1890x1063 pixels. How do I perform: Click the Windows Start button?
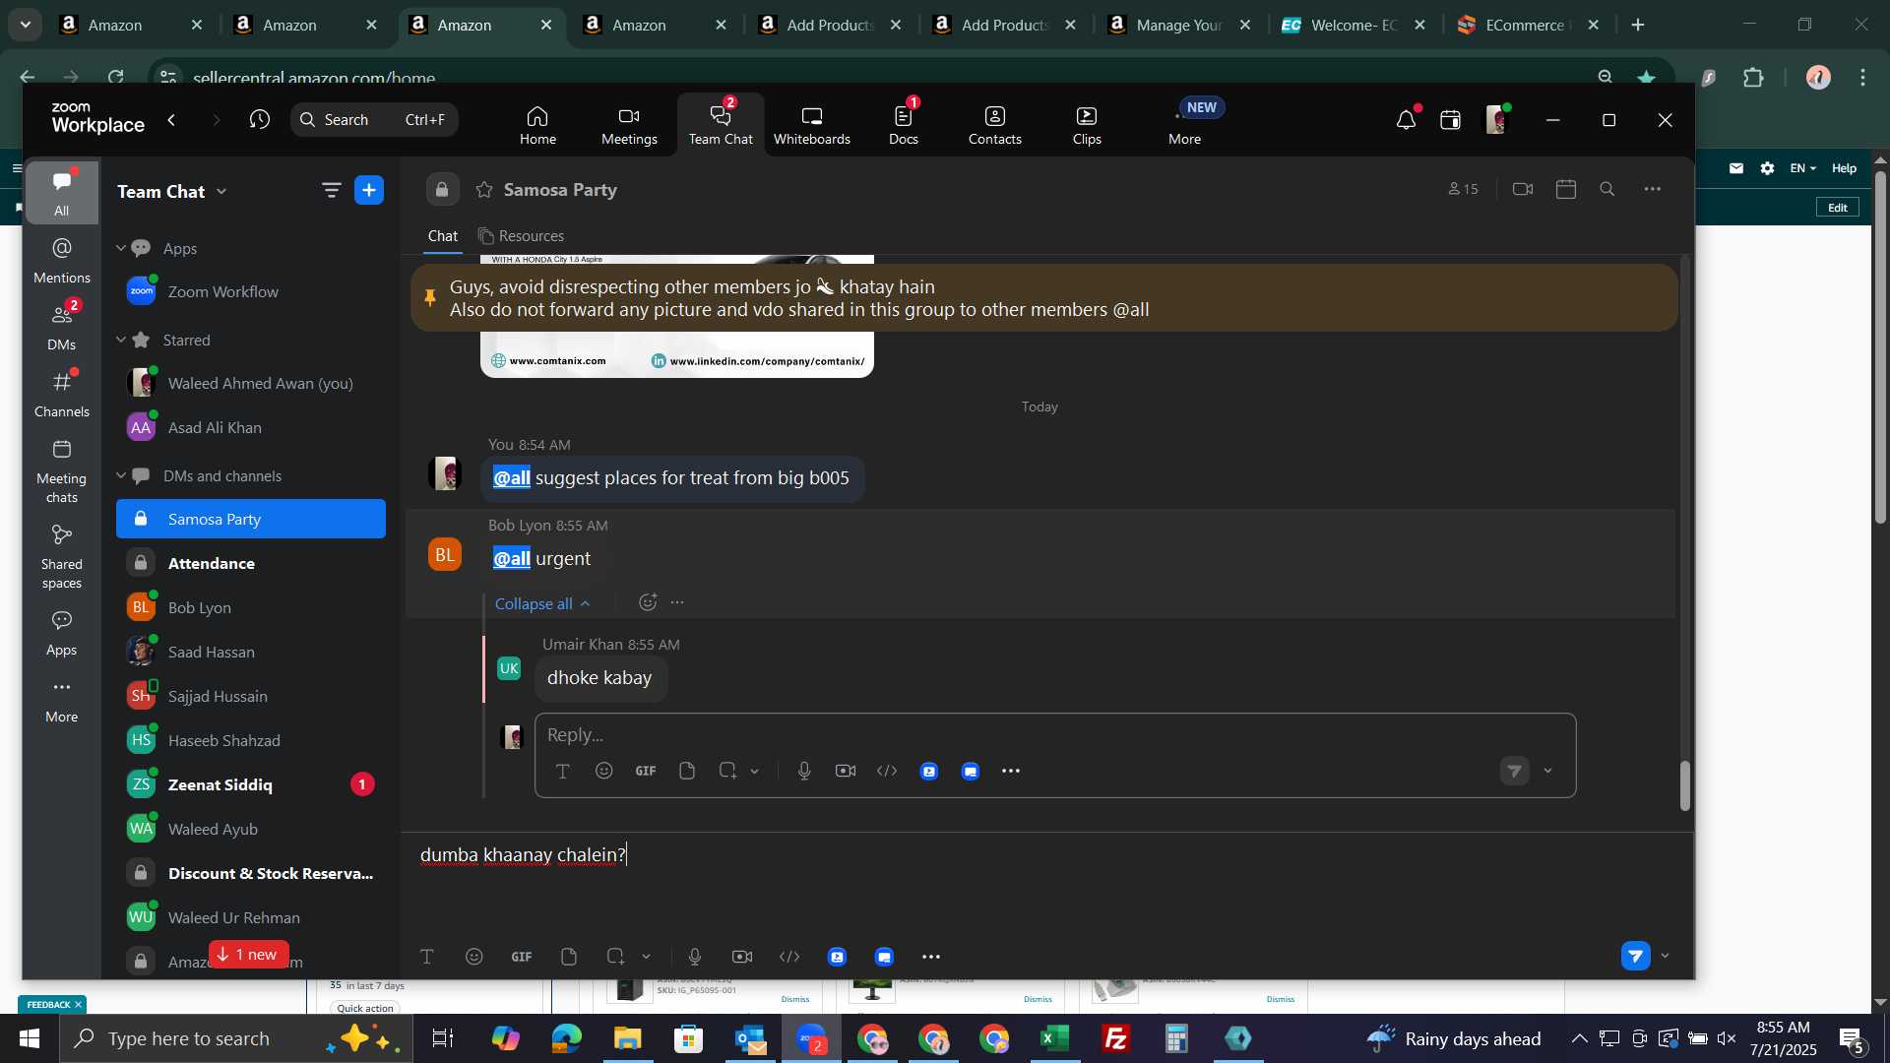pyautogui.click(x=29, y=1038)
